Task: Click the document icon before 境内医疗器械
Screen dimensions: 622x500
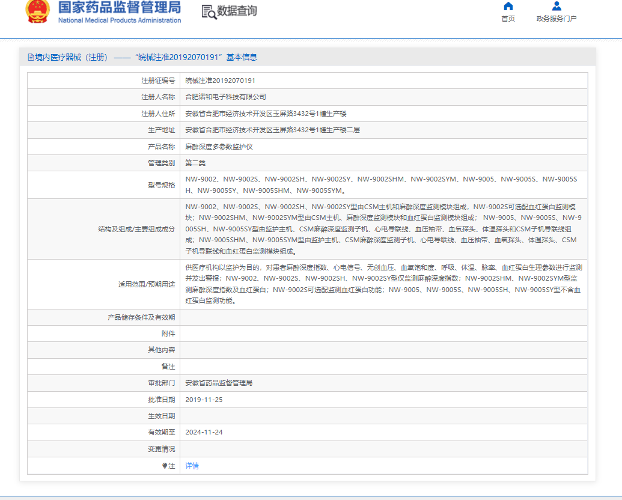Action: pyautogui.click(x=31, y=58)
